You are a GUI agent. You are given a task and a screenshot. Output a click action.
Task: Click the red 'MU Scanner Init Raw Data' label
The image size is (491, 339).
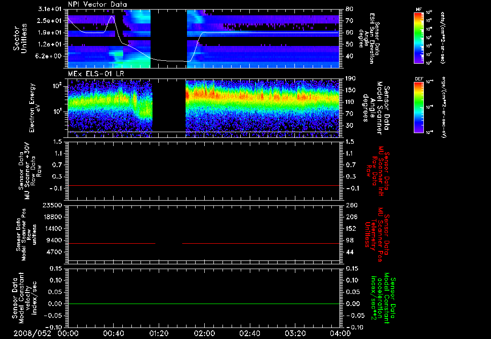pyautogui.click(x=378, y=171)
